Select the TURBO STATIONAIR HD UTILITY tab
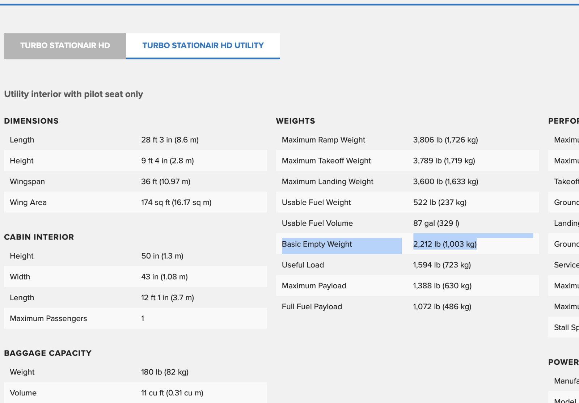Screen dimensions: 579x403 click(203, 46)
